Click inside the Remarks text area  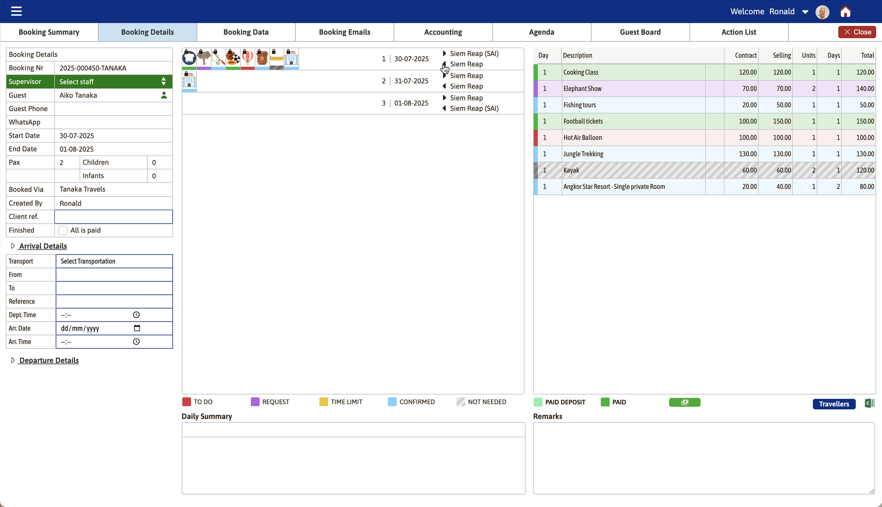tap(704, 458)
